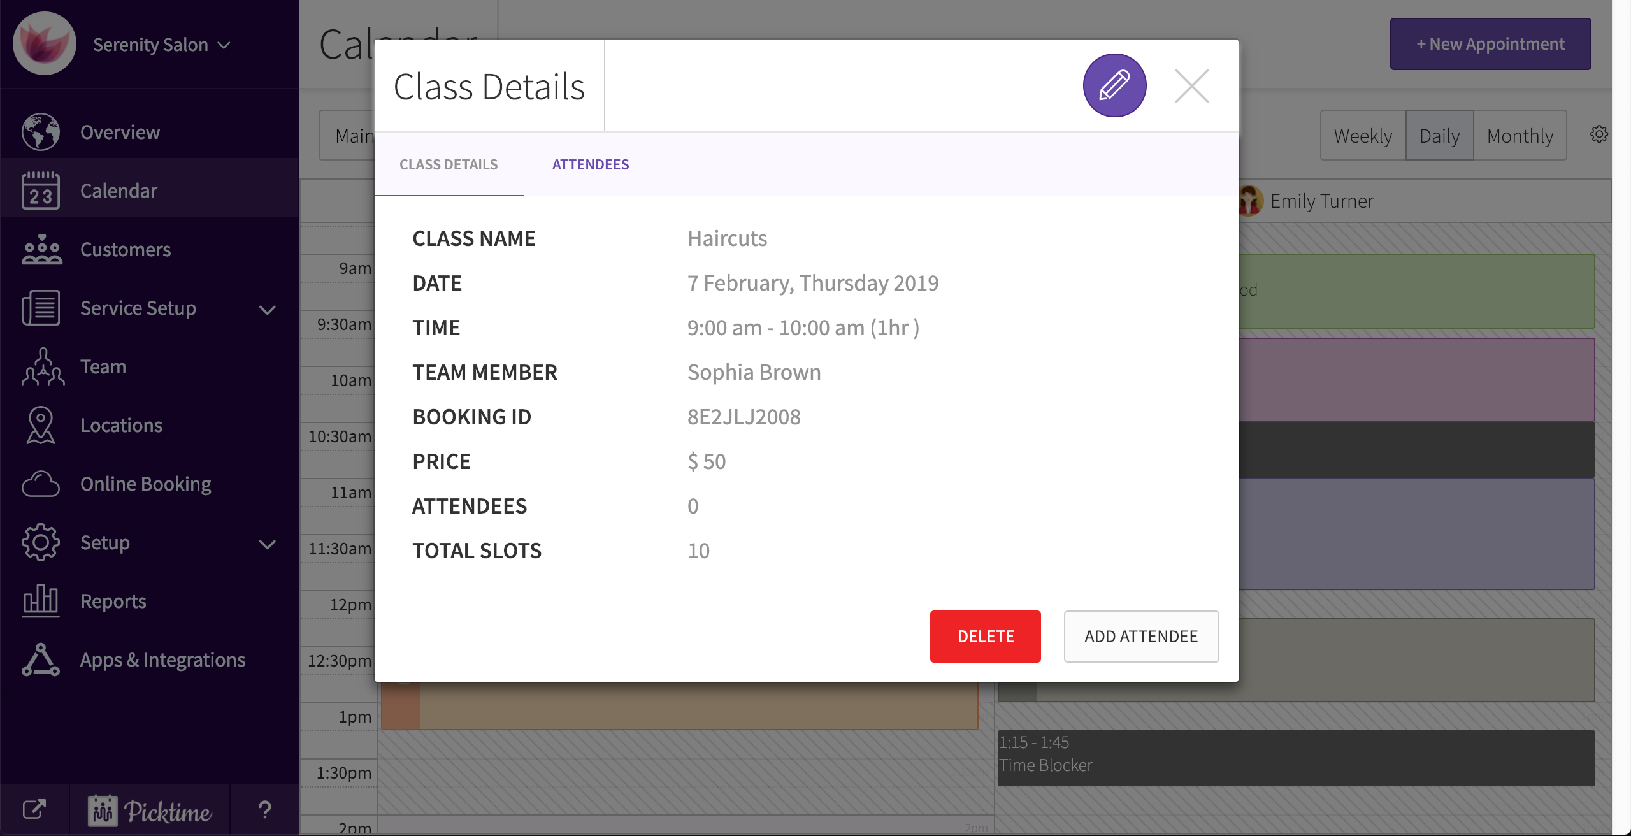Switch to the Attendees tab
This screenshot has width=1631, height=836.
coord(590,164)
